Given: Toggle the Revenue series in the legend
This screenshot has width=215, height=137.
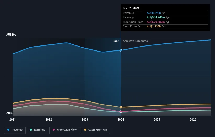Looking at the screenshot, I should pos(15,130).
